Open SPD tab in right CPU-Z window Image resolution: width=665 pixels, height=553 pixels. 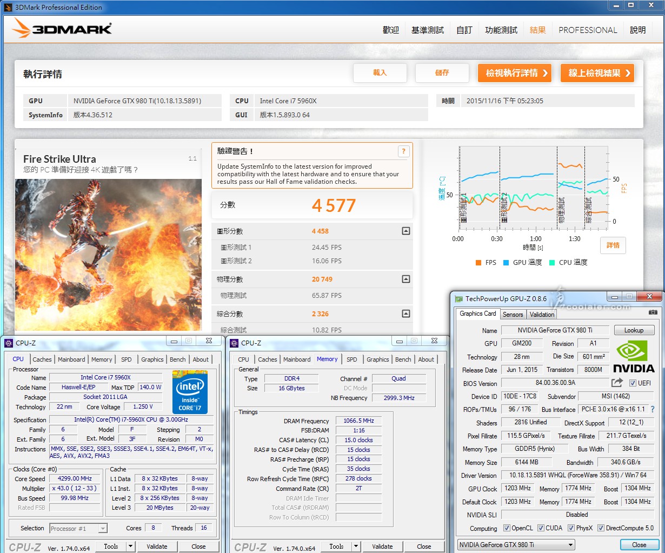[352, 359]
